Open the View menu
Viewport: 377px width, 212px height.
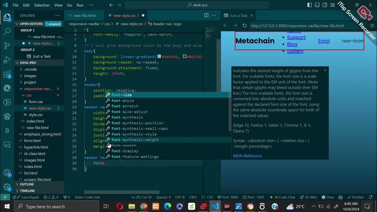(x=58, y=5)
